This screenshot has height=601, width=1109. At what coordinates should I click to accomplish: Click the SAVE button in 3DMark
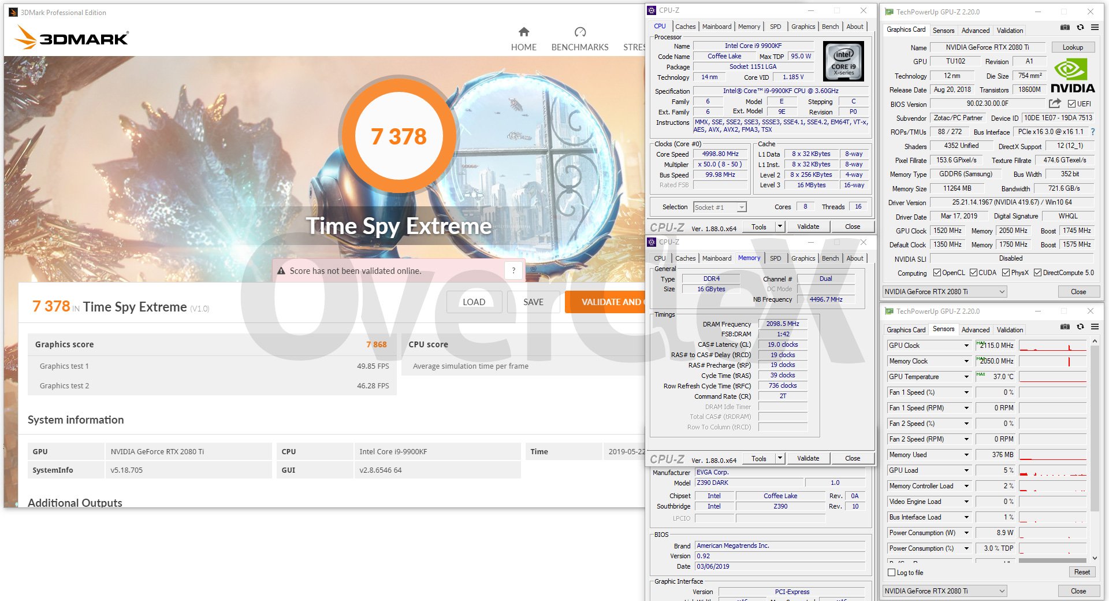point(533,302)
